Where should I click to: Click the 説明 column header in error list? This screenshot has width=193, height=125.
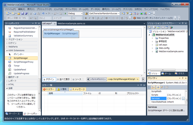click(x=65, y=93)
